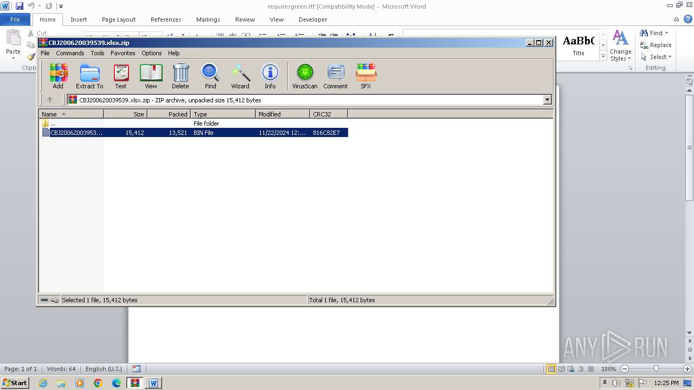Switch to Print Layout view icon
This screenshot has width=694, height=390.
pyautogui.click(x=551, y=369)
